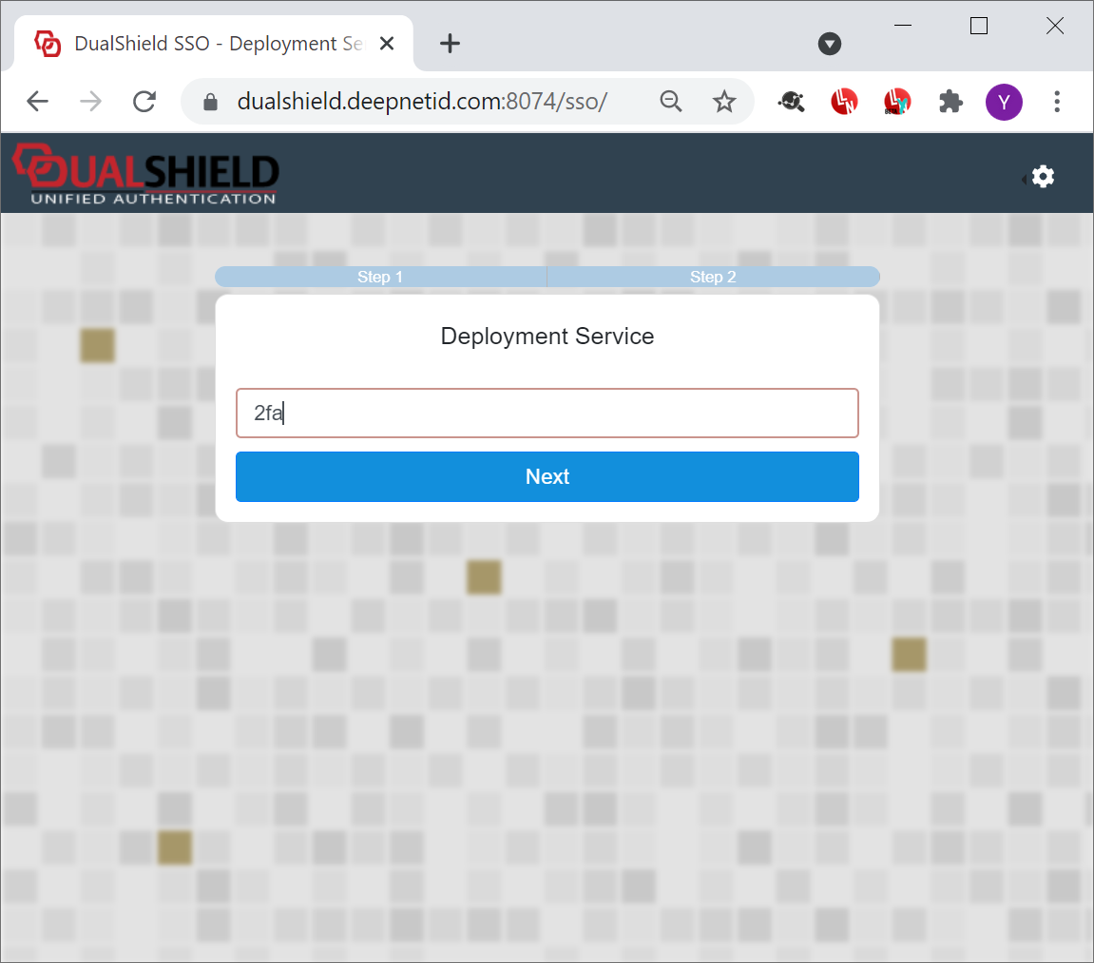The height and width of the screenshot is (963, 1094).
Task: Open the Chrome profile avatar Y
Action: click(x=1004, y=102)
